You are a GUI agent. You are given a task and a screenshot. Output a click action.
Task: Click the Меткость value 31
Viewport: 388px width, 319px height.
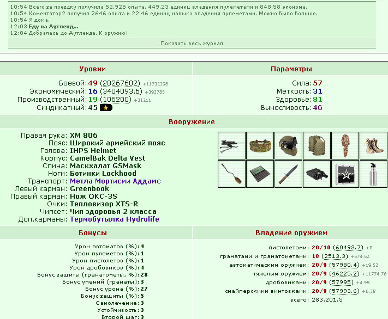click(318, 91)
